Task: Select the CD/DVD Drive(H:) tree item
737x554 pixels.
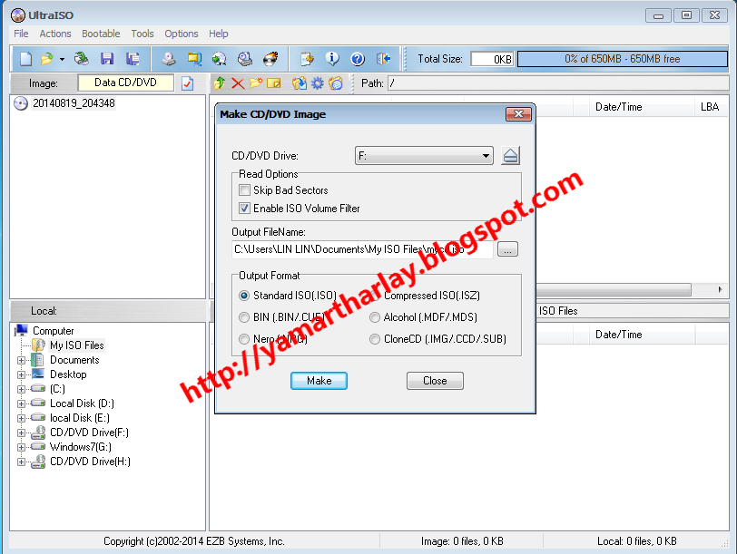Action: (90, 462)
